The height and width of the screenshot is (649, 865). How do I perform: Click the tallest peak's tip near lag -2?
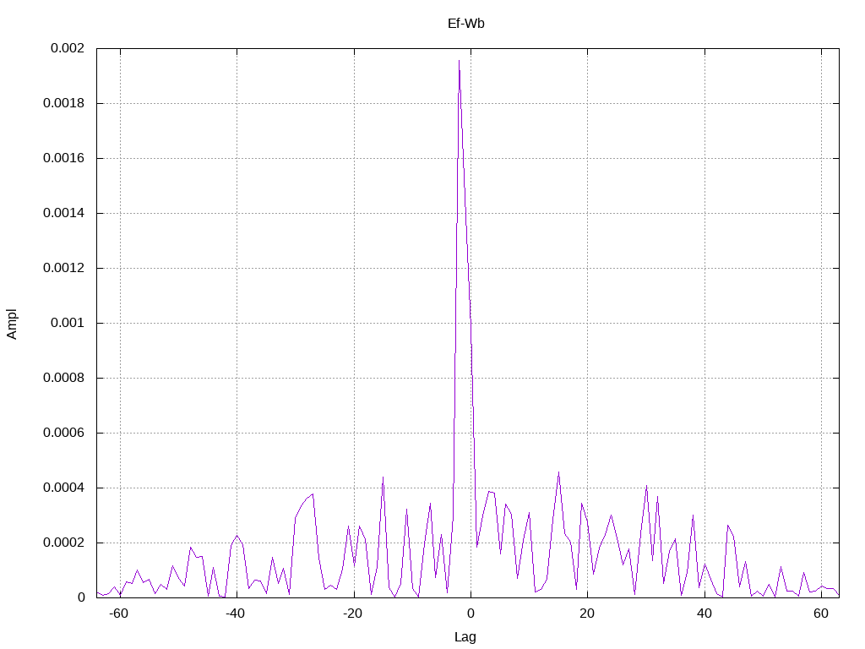pos(459,61)
